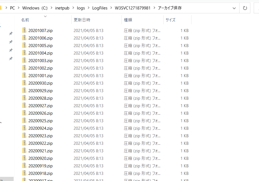Click the Windows (C:) breadcrumb
This screenshot has width=259, height=181.
[35, 8]
